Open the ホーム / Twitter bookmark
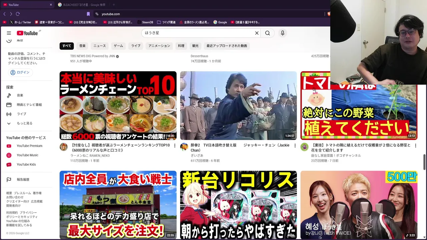The image size is (427, 240). click(x=20, y=22)
